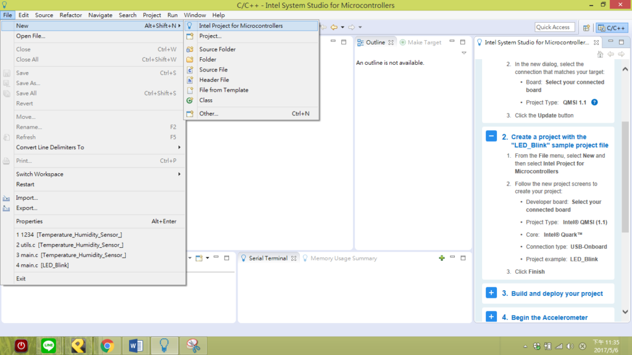Open the Back history dropdown arrow
632x355 pixels.
[343, 27]
